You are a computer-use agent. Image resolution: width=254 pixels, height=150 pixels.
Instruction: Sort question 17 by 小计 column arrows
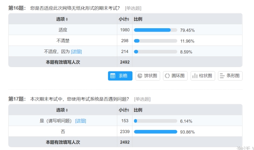[128, 110]
